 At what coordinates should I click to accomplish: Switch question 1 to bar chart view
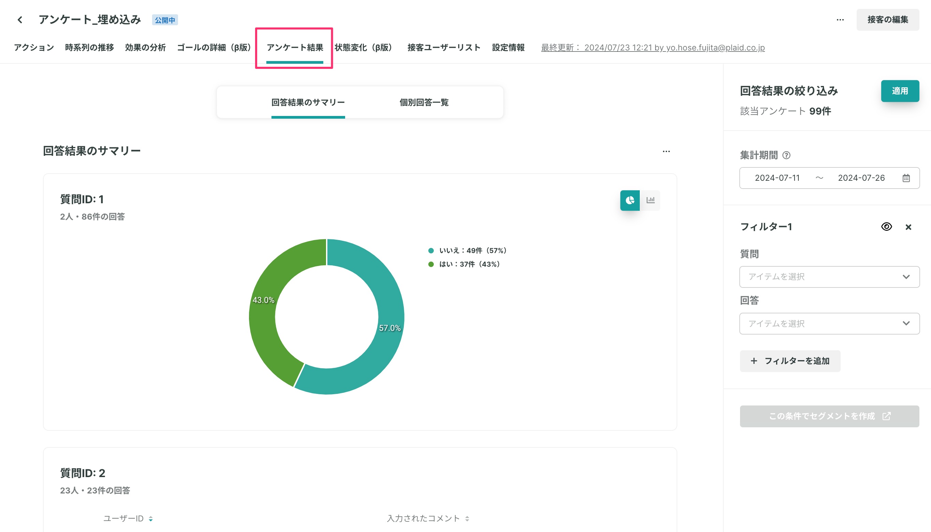coord(650,200)
